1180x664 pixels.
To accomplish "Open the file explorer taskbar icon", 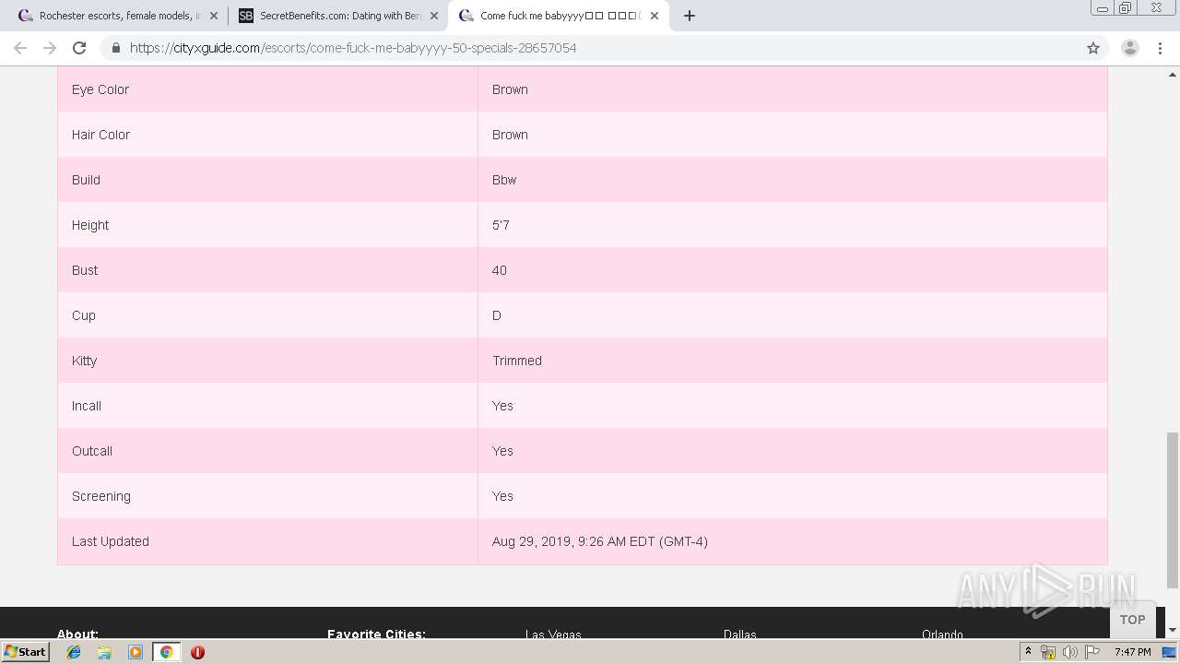I will (x=104, y=652).
